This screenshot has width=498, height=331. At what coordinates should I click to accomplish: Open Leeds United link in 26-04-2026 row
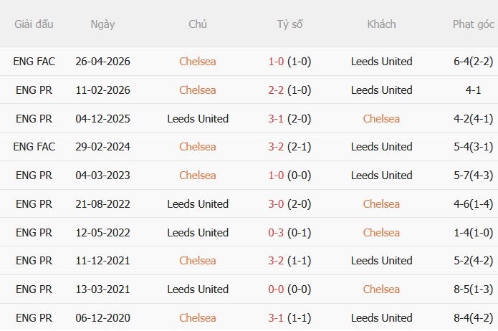381,62
